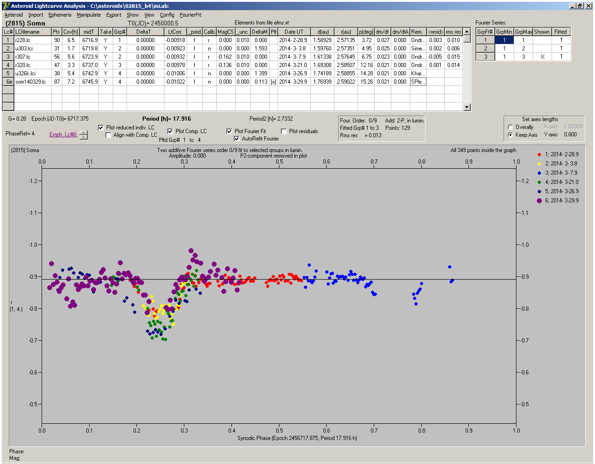The width and height of the screenshot is (595, 464).
Task: Click the X in Shown column of Fourier row 3
Action: [x=541, y=56]
